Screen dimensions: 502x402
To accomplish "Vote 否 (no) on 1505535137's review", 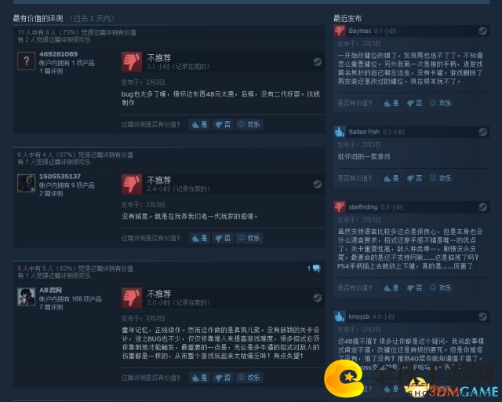I will (x=223, y=238).
